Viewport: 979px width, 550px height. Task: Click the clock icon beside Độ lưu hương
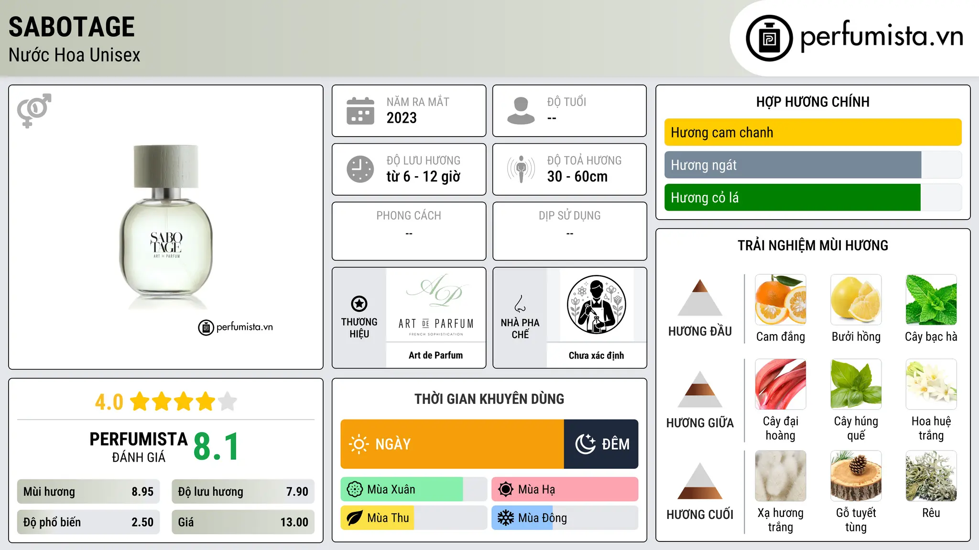click(360, 169)
